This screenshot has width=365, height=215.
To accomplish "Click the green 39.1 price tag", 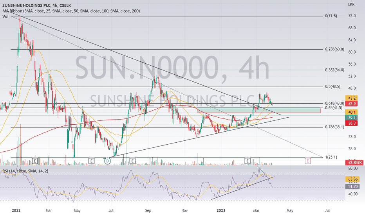I will (352, 118).
